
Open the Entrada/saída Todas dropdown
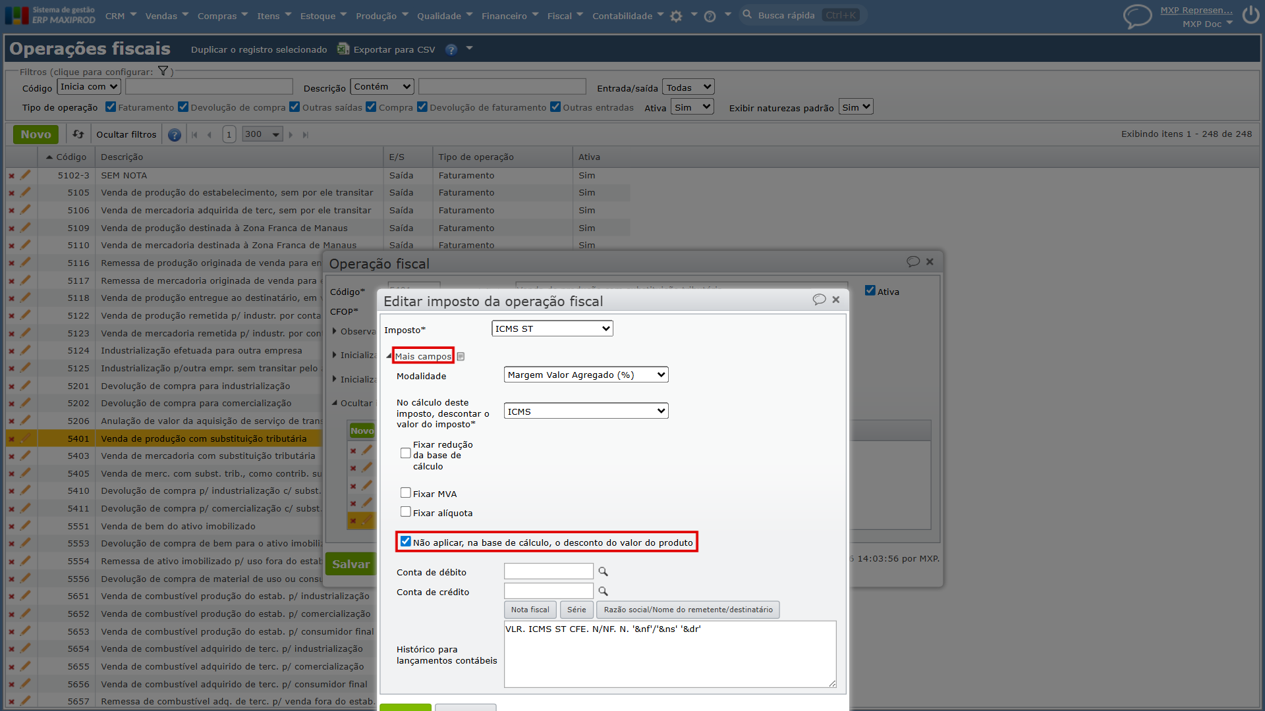(x=688, y=88)
